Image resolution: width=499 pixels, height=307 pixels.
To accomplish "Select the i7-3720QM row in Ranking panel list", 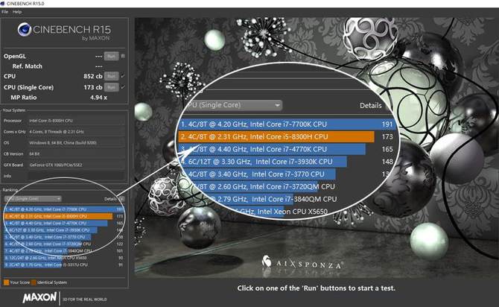I will [x=63, y=244].
